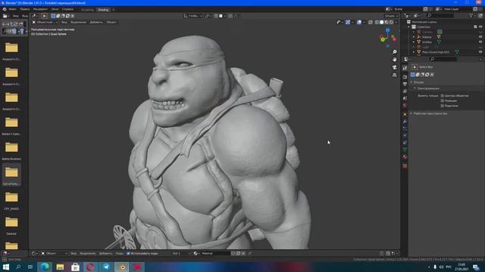
Task: Expand the Workspace panel section
Action: (x=411, y=113)
